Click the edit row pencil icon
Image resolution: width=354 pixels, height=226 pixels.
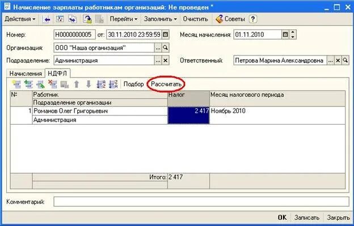pos(40,84)
